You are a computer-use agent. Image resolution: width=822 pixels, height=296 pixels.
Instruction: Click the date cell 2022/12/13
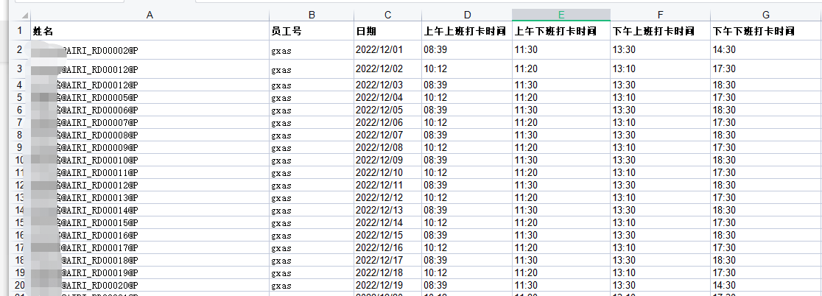tap(388, 210)
